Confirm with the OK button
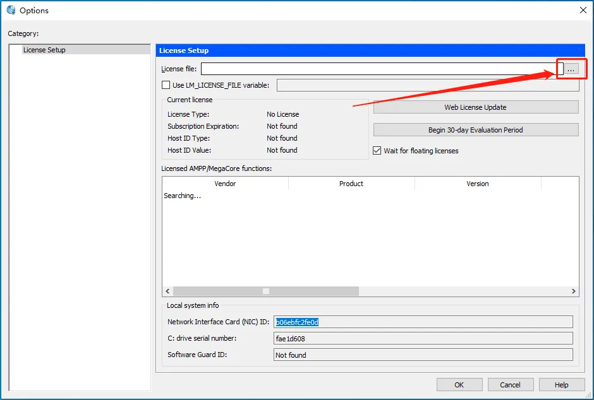The image size is (594, 400). (459, 384)
